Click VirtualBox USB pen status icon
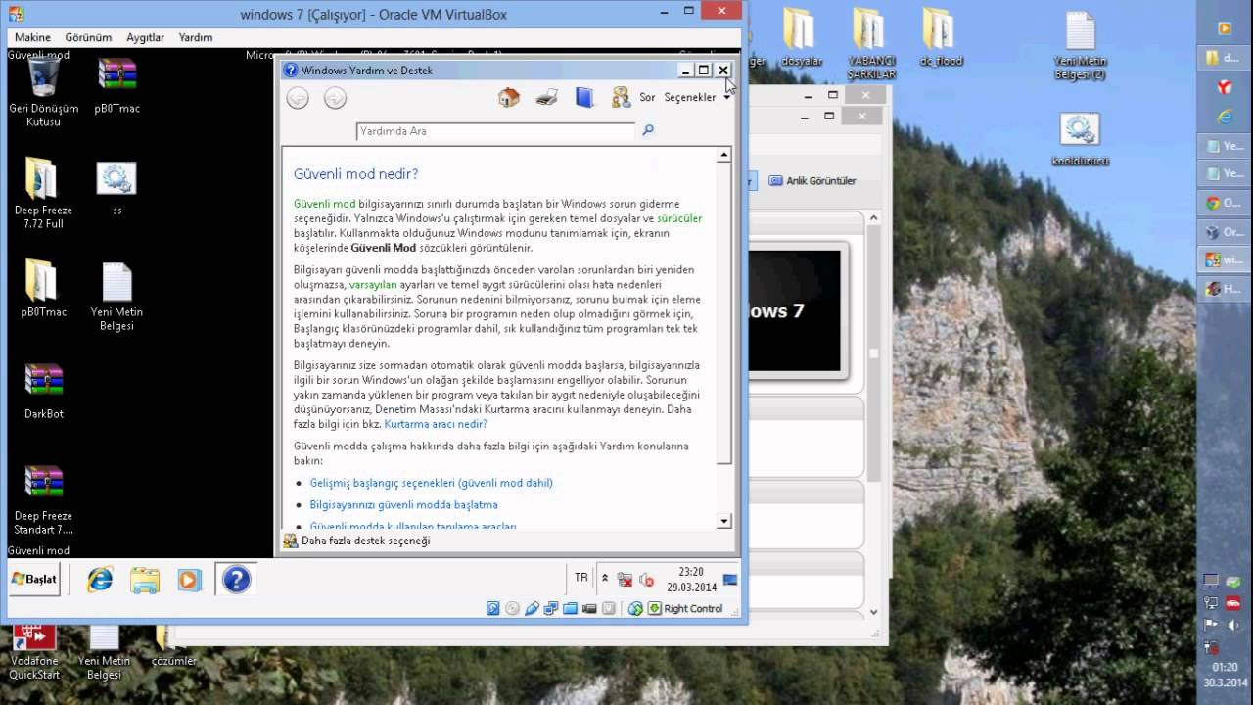The height and width of the screenshot is (705, 1253). click(x=532, y=608)
